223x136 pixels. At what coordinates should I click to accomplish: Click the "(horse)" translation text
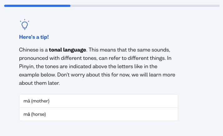[x=39, y=114]
